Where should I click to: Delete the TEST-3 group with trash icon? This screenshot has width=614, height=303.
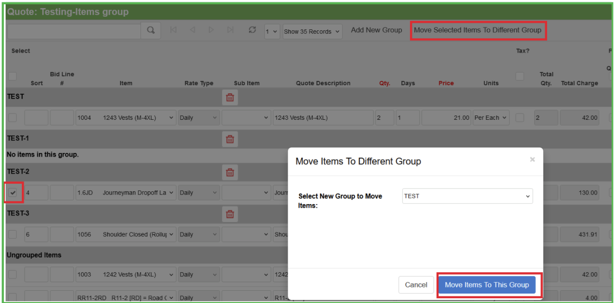click(x=230, y=214)
